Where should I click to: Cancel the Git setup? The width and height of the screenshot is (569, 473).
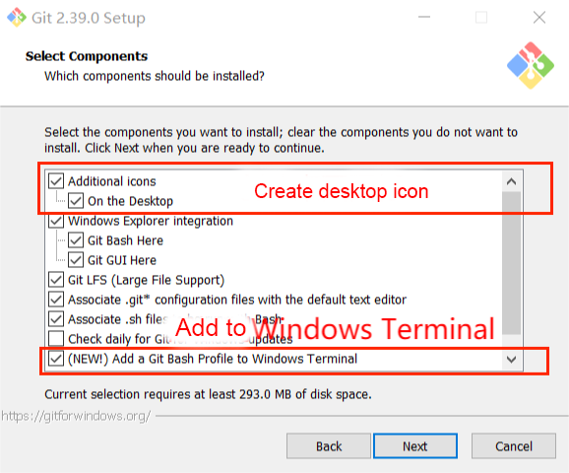514,446
